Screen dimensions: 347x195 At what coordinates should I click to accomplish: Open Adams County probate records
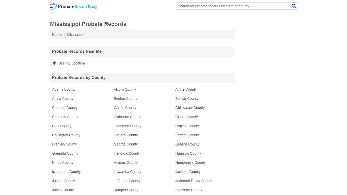tap(64, 89)
